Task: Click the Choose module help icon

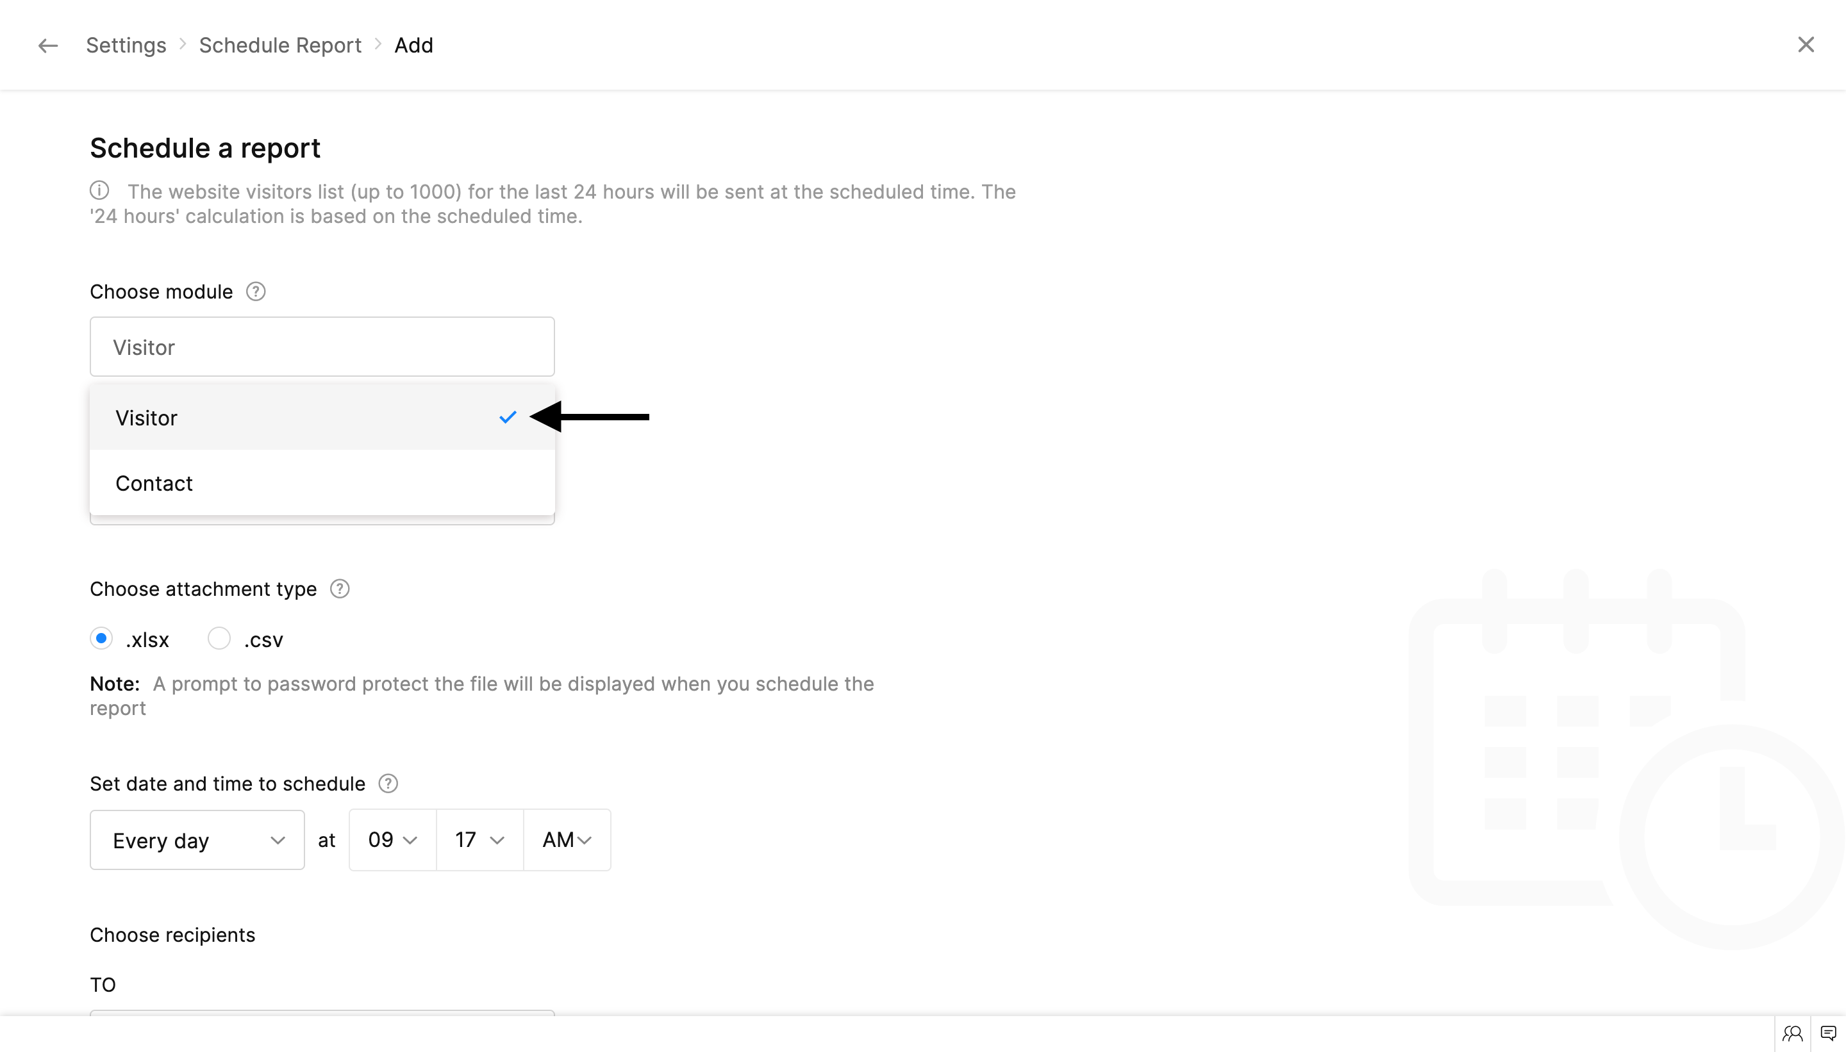Action: (255, 292)
